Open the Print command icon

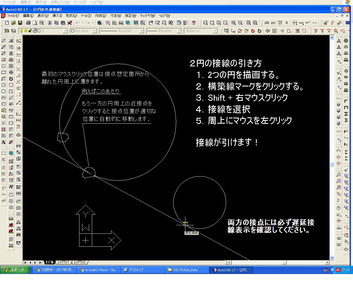(x=29, y=23)
